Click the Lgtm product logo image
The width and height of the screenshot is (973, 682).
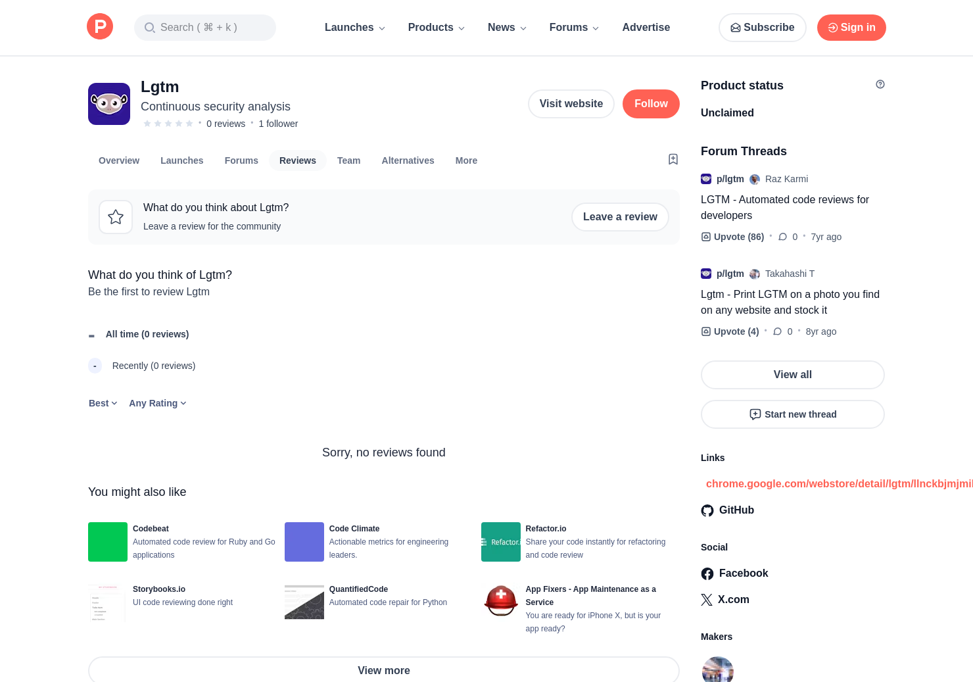click(109, 104)
